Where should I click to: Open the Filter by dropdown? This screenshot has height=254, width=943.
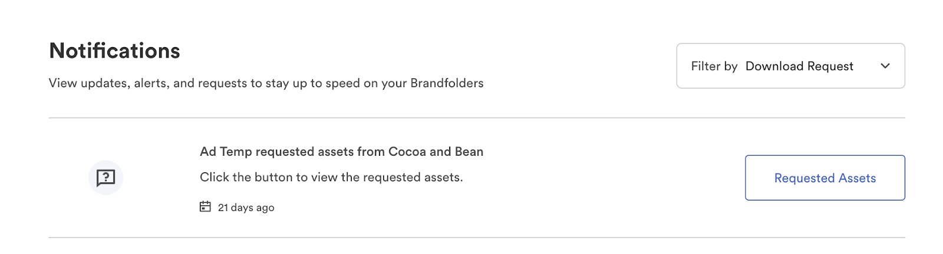(x=790, y=66)
